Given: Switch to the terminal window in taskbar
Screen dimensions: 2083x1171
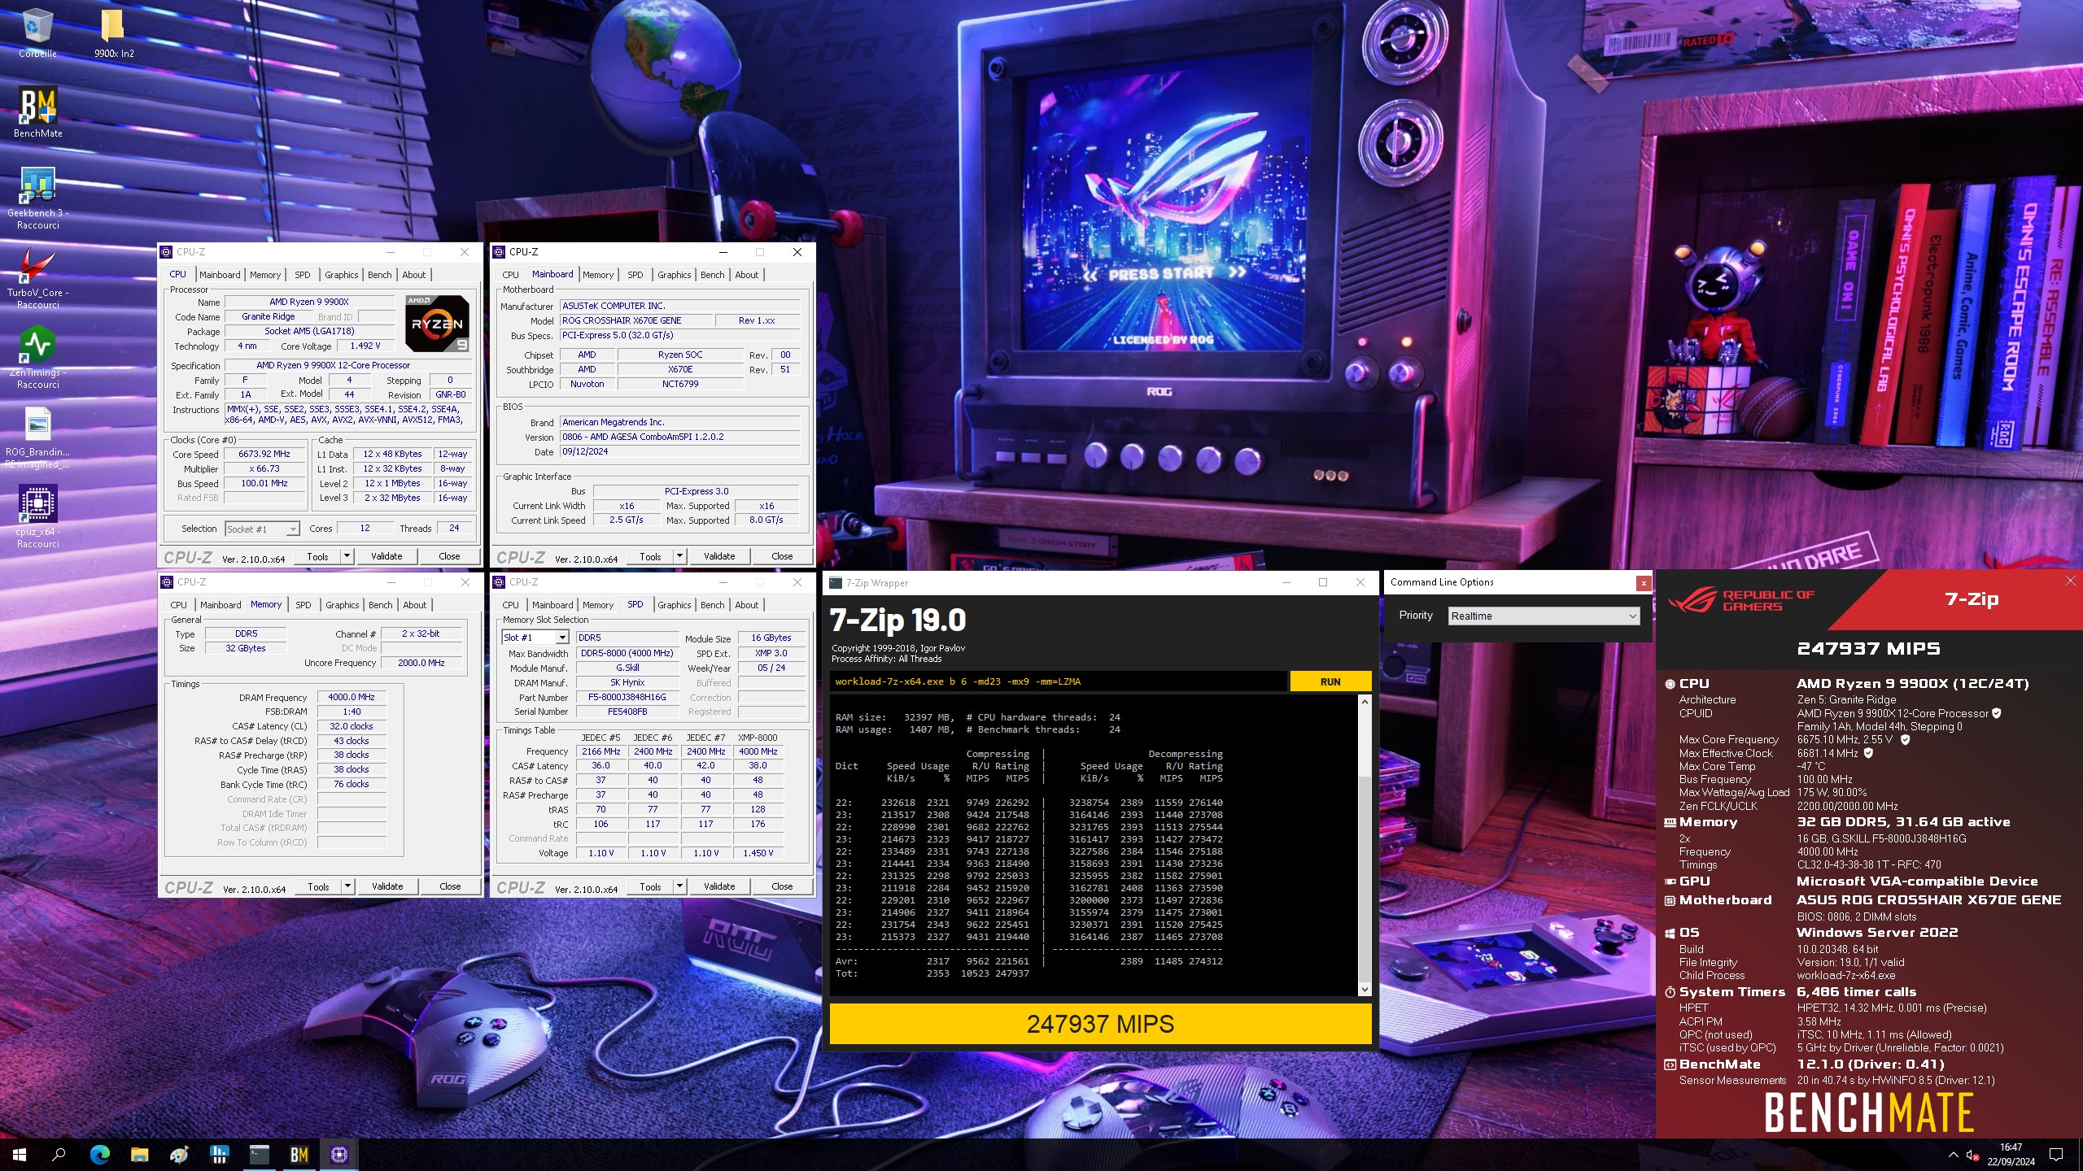Looking at the screenshot, I should pyautogui.click(x=260, y=1154).
